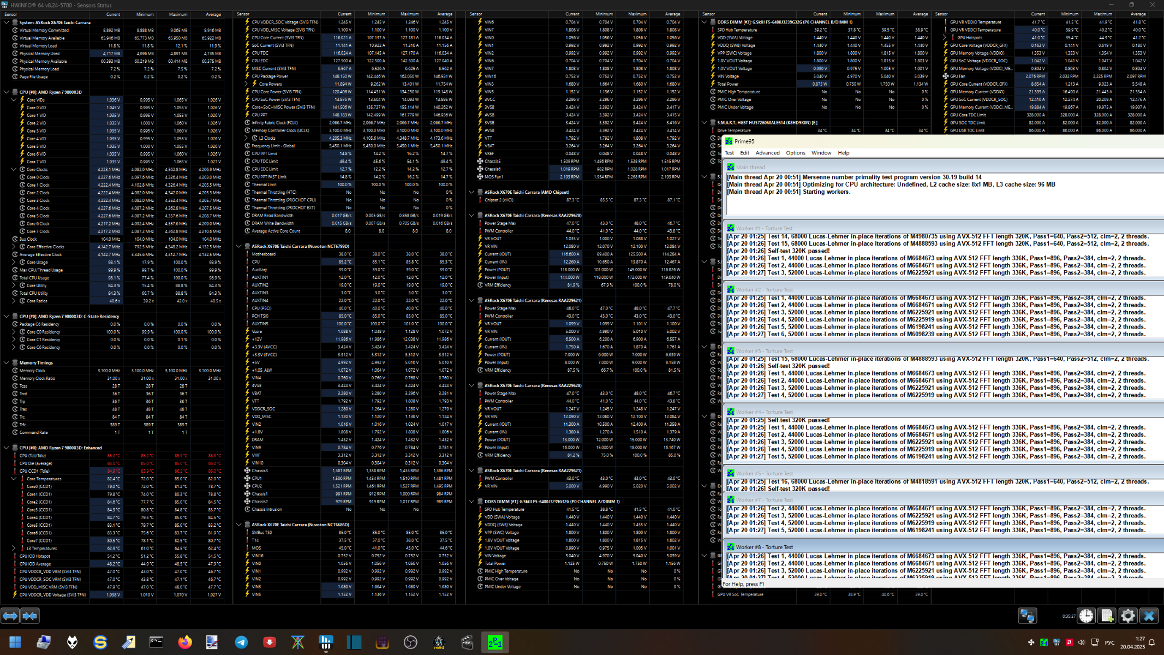1164x655 pixels.
Task: Open Firefox from the taskbar
Action: pos(185,642)
